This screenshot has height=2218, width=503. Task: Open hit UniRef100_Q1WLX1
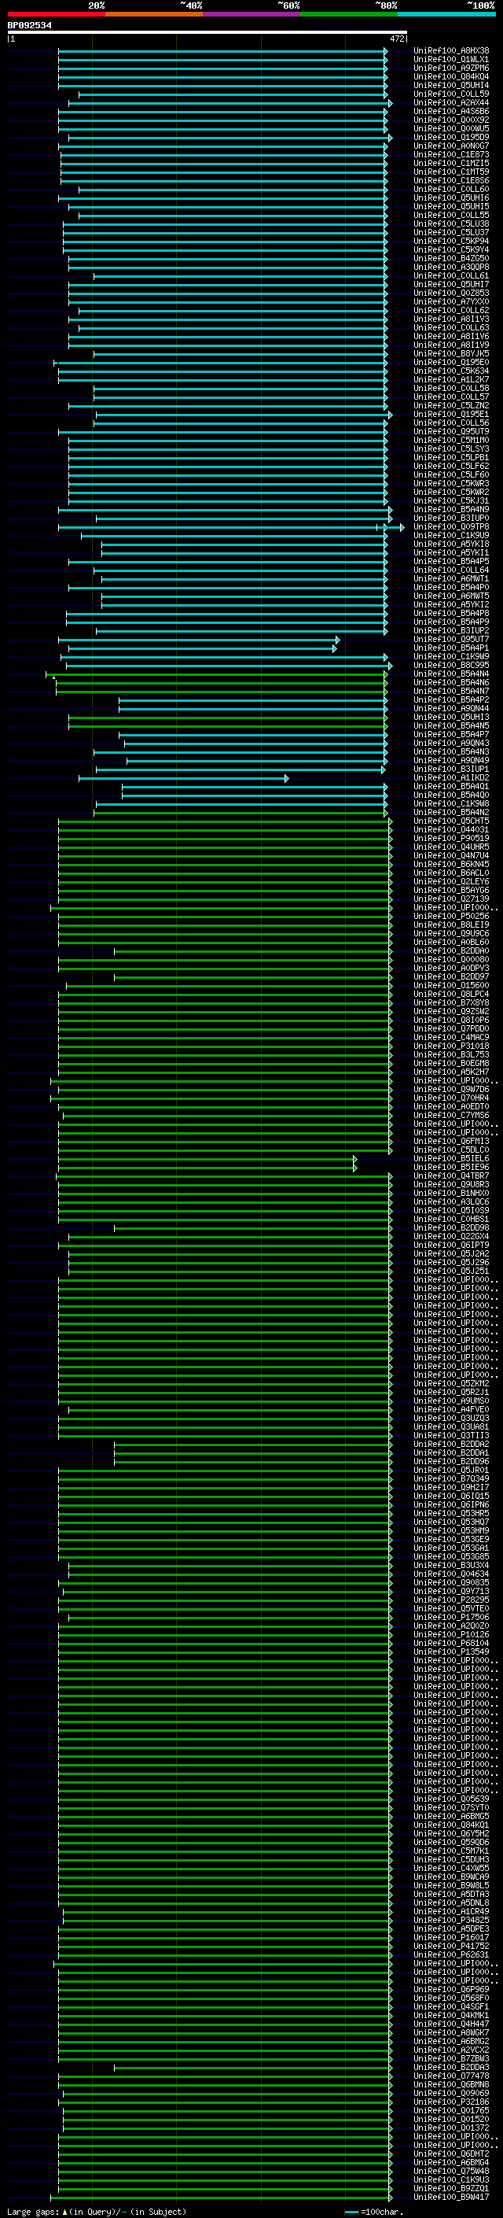[451, 60]
